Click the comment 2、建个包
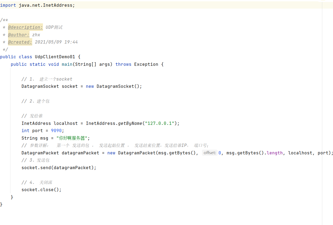The image size is (333, 225). tap(35, 101)
